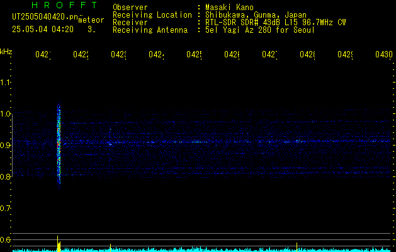Click the 0428 time axis label

(307, 55)
